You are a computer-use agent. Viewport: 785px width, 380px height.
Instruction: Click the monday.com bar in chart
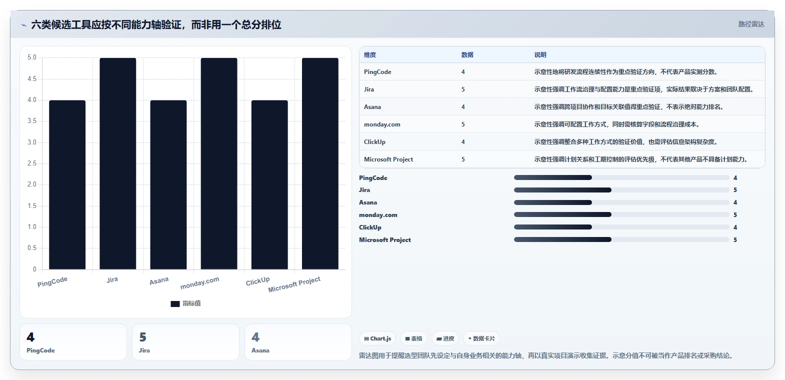219,163
